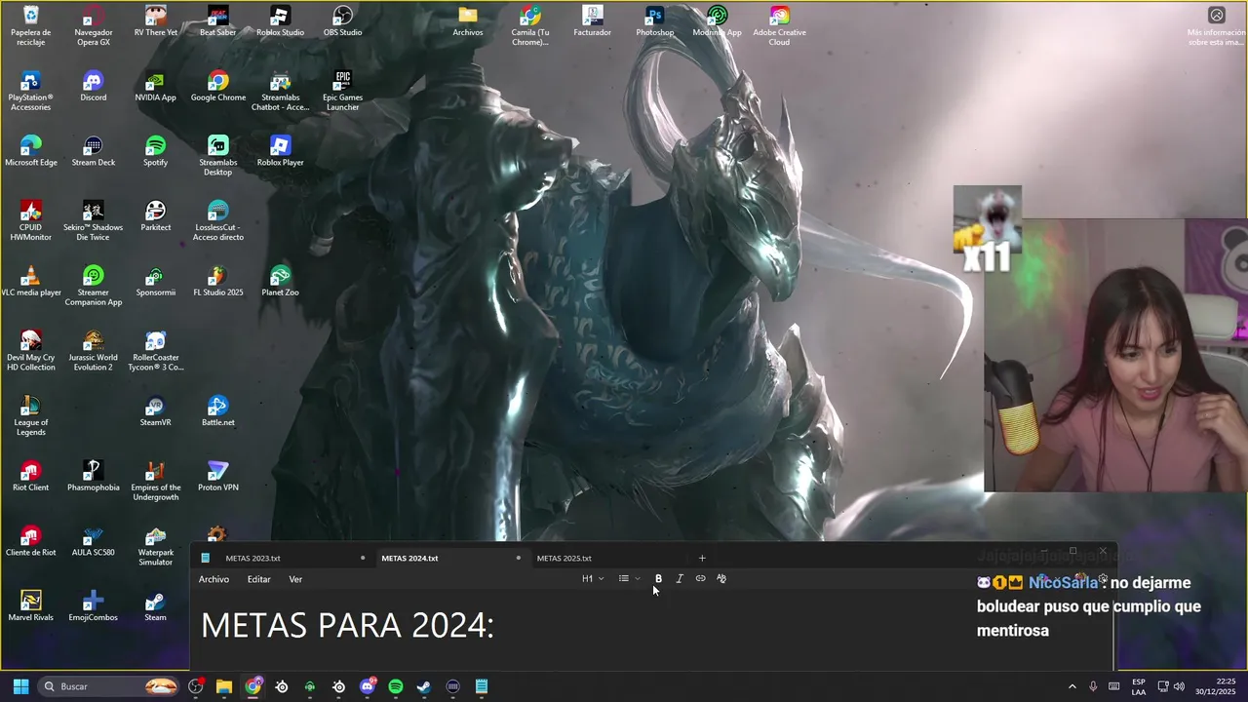Select the Modrinth App desktop icon
Image resolution: width=1248 pixels, height=702 pixels.
[x=717, y=21]
